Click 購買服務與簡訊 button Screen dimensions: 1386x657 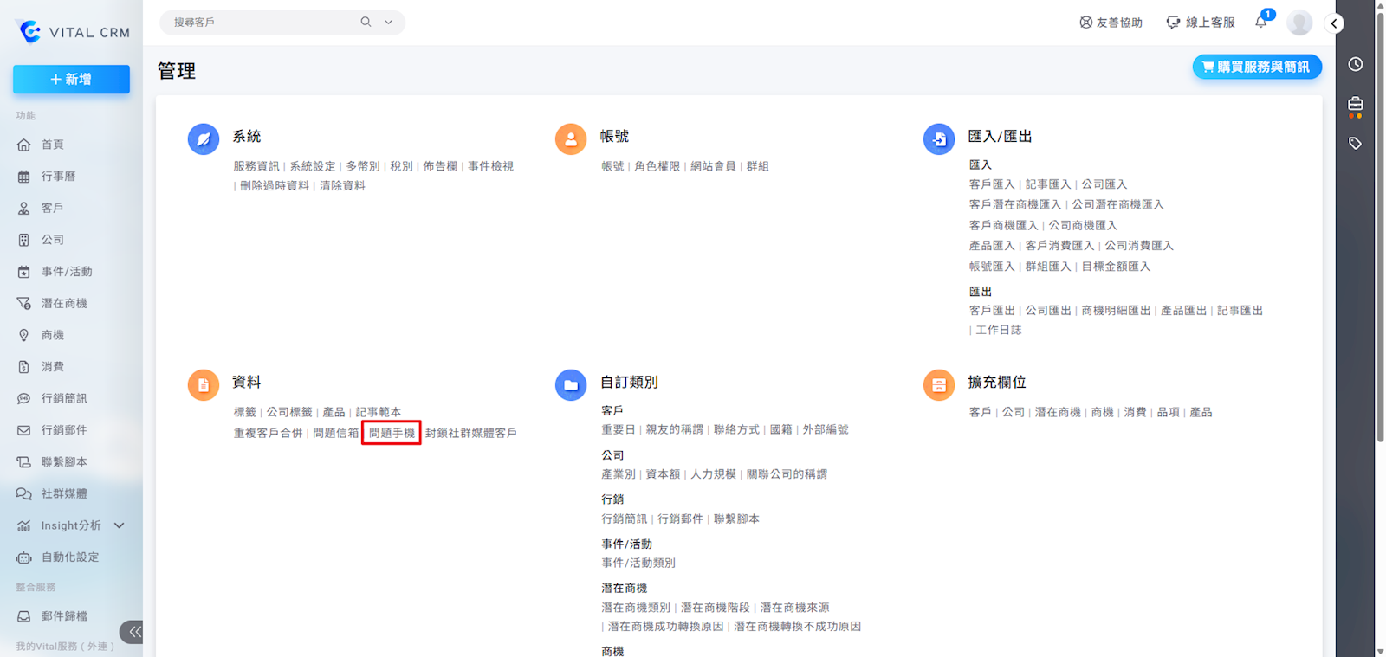(1257, 67)
